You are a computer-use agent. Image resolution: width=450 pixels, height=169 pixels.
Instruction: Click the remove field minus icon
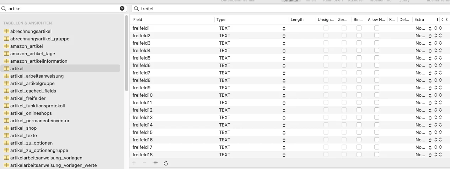pos(144,163)
